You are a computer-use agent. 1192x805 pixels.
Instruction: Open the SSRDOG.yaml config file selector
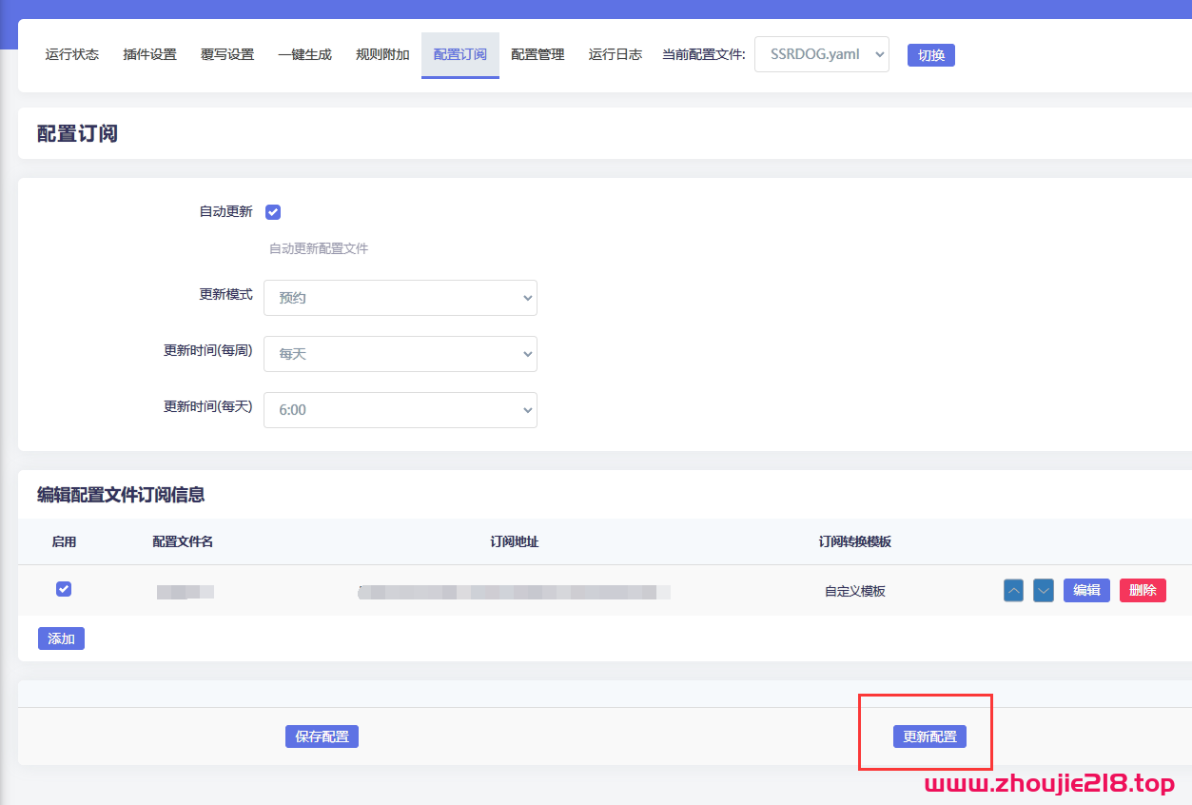coord(821,54)
